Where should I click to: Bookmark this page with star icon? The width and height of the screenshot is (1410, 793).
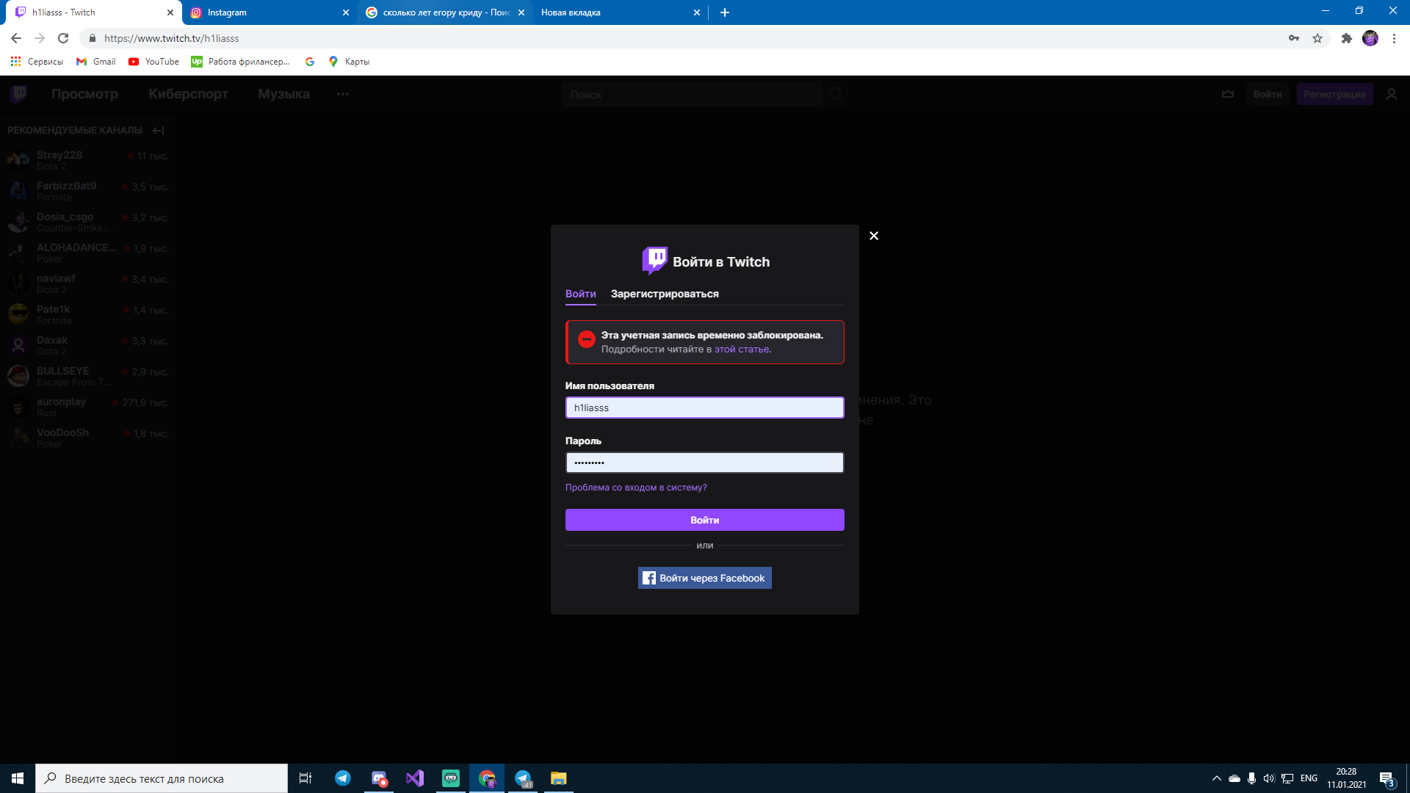click(1317, 38)
